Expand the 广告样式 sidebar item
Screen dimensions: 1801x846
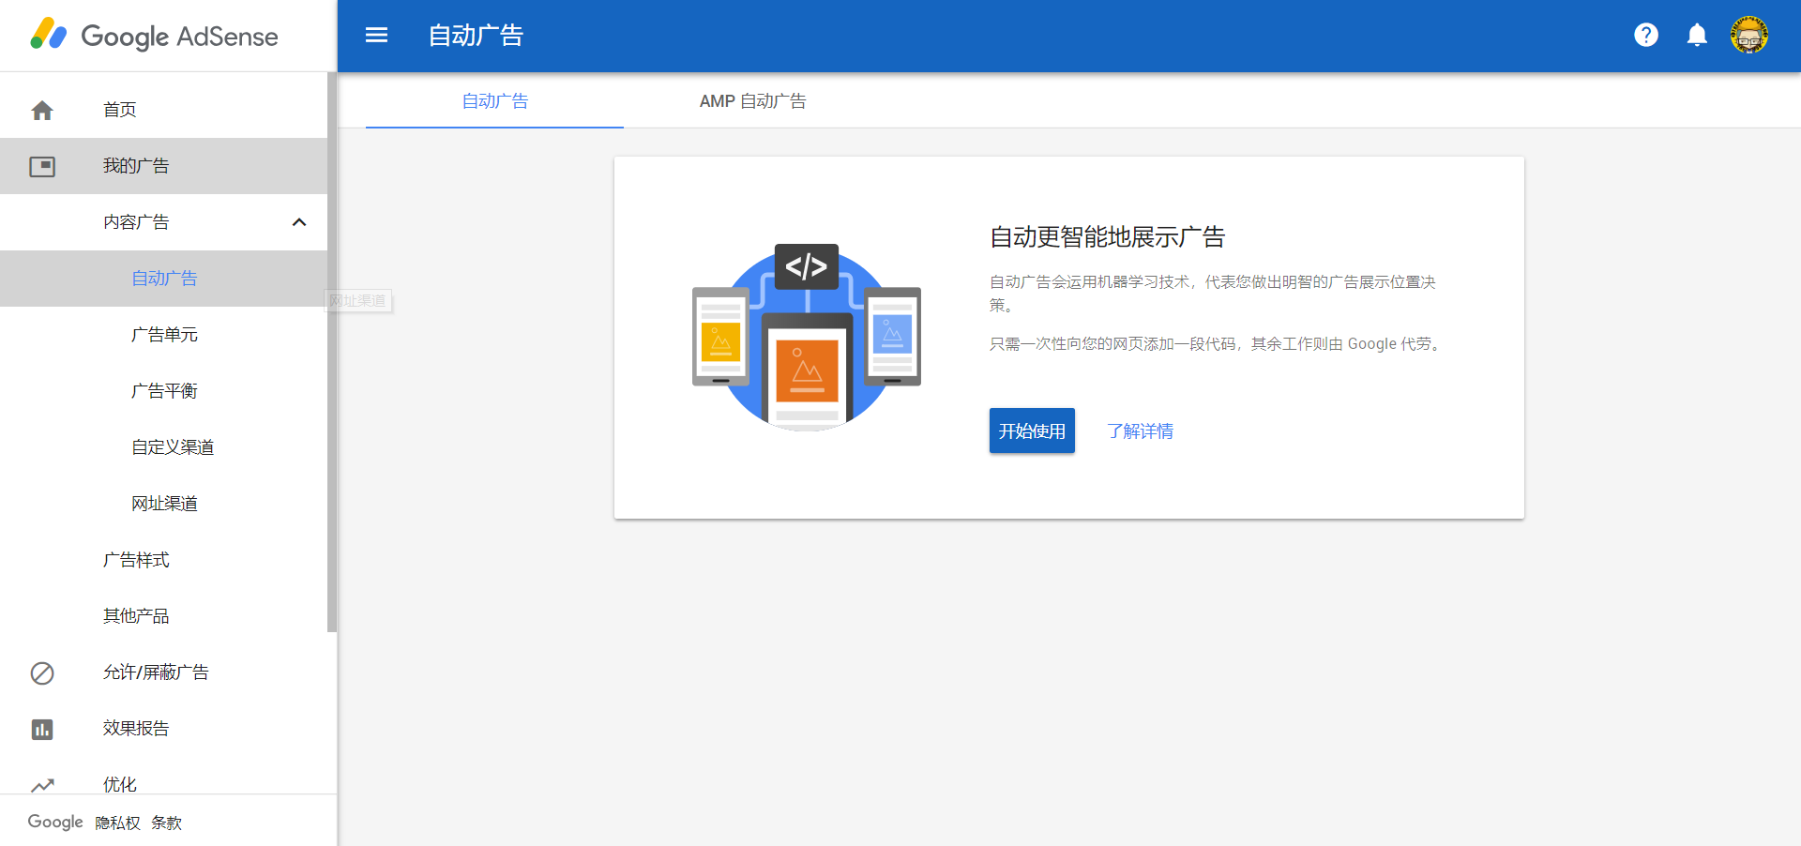click(x=136, y=560)
